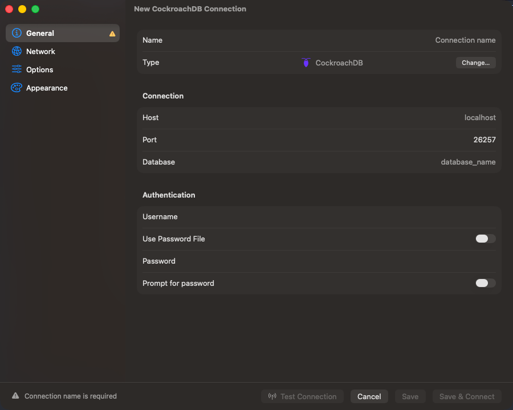This screenshot has width=513, height=410.
Task: Open the General settings tab
Action: point(63,33)
